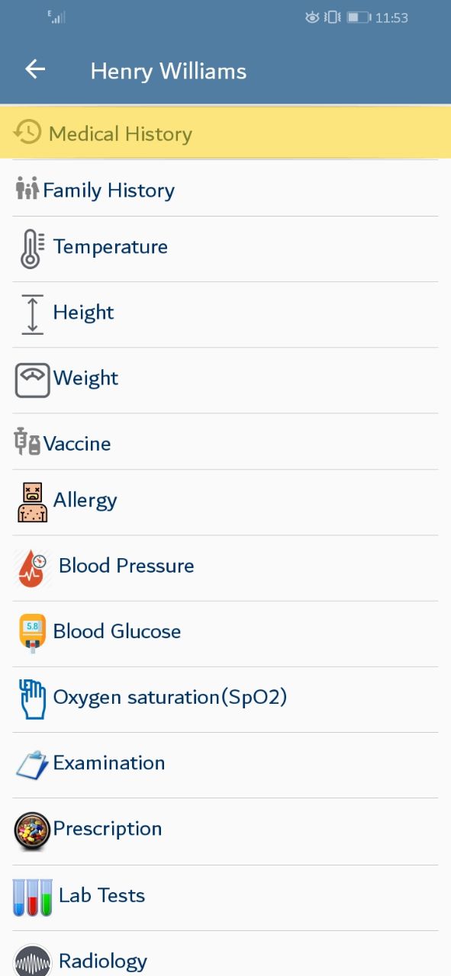Tap the battery indicator in status bar
The image size is (451, 976).
(359, 17)
